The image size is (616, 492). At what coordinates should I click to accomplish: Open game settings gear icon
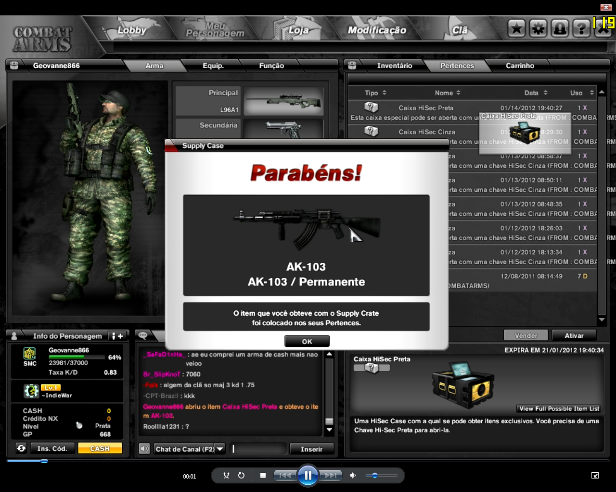(x=539, y=29)
